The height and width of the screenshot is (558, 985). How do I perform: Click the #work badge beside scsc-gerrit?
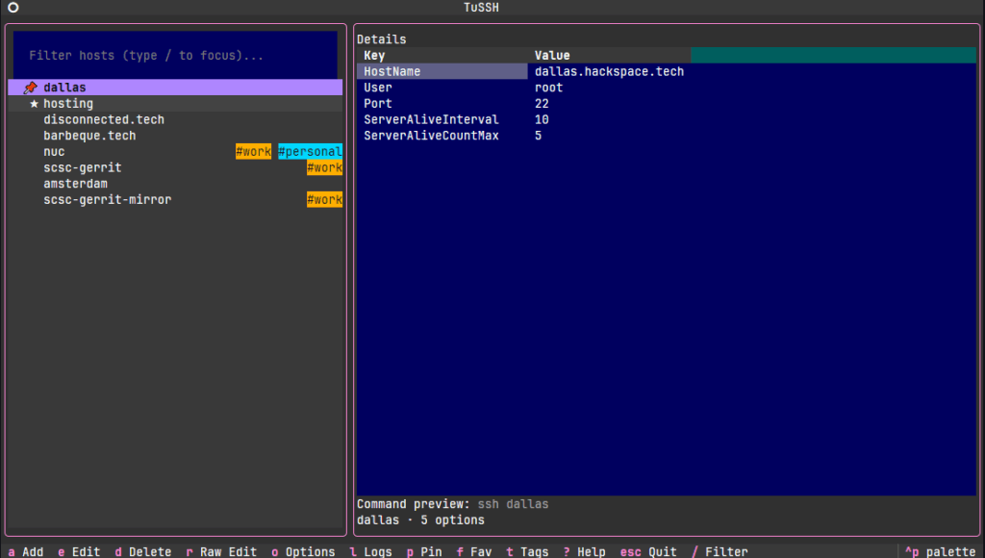pos(324,167)
